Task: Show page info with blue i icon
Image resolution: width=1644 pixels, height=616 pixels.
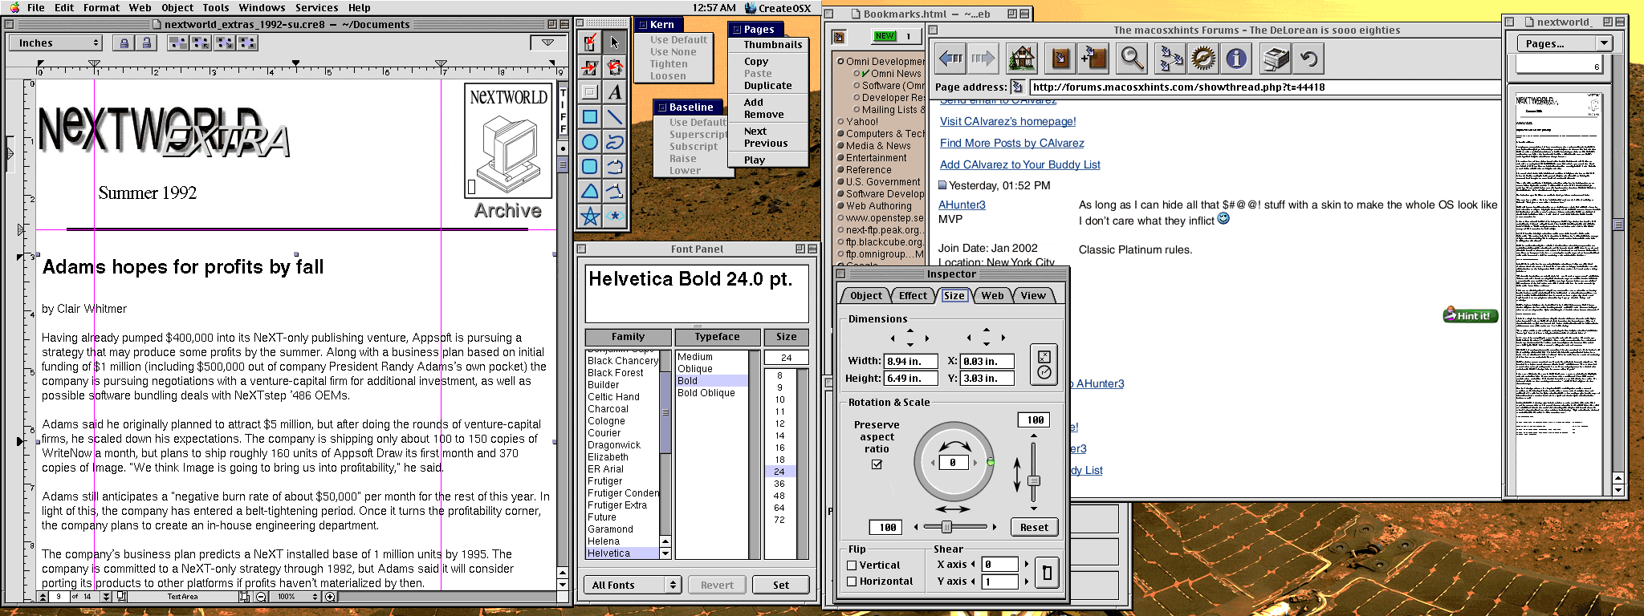Action: pos(1236,59)
